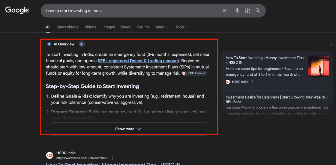
Task: Click the search query input field
Action: pos(131,11)
